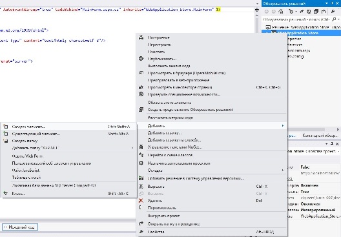Click the View in Browser icon
341x237 pixels.
pos(141,73)
